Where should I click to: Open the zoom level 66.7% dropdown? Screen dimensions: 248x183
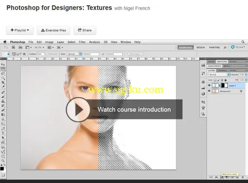[x=39, y=47]
